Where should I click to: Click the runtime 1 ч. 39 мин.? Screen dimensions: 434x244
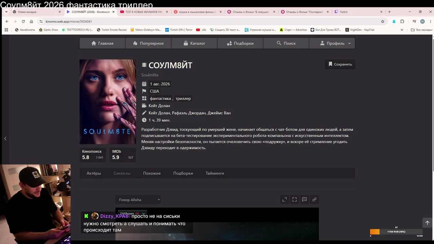[159, 120]
